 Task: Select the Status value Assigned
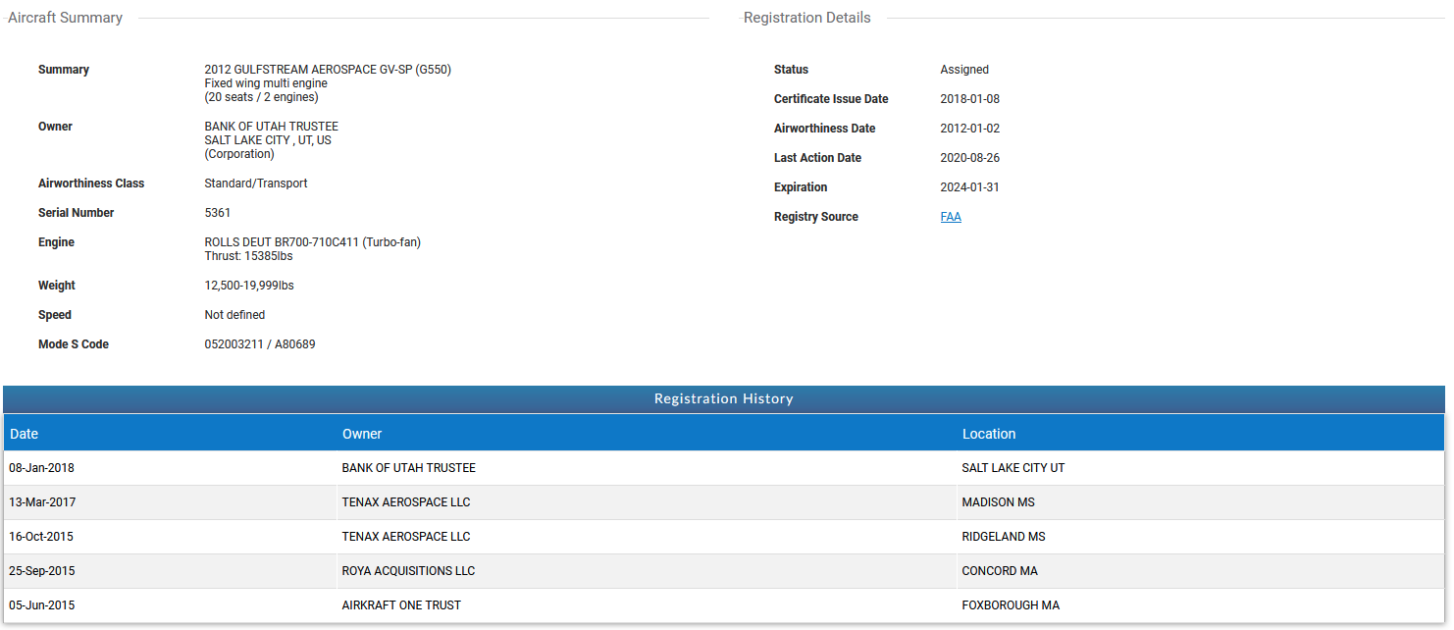pos(964,70)
